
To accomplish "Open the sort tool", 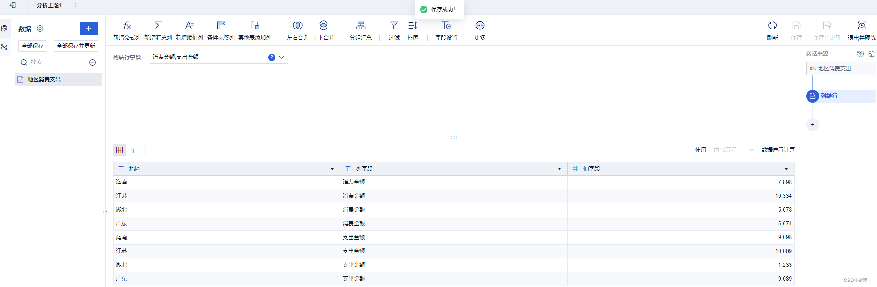I will (x=413, y=30).
